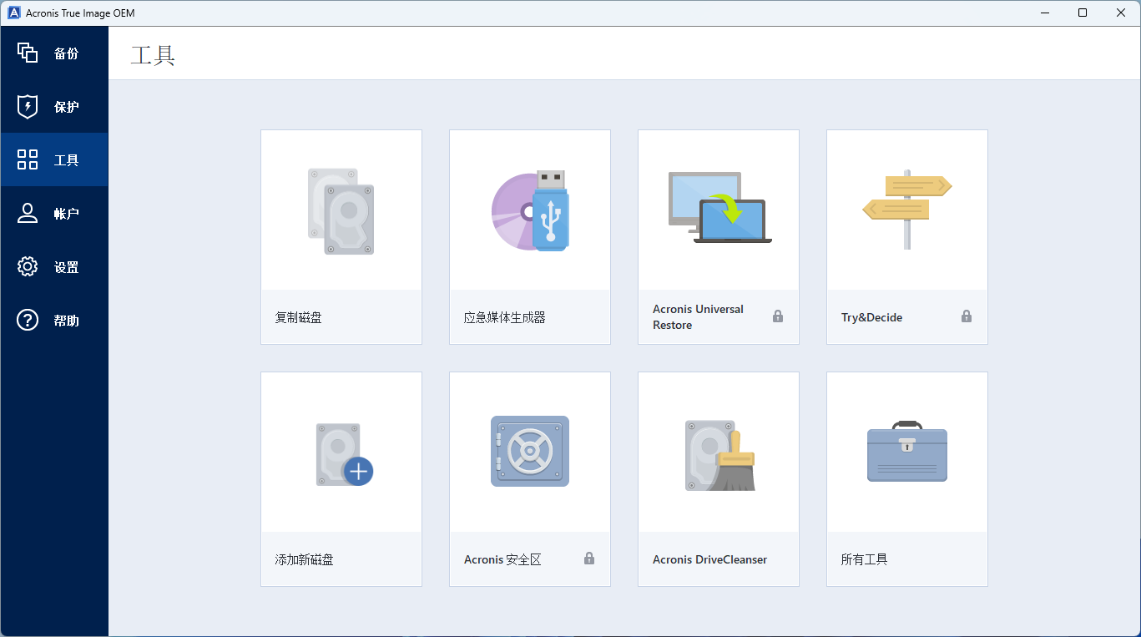
Task: Click the lock icon beside Try&Decide
Action: pyautogui.click(x=967, y=316)
